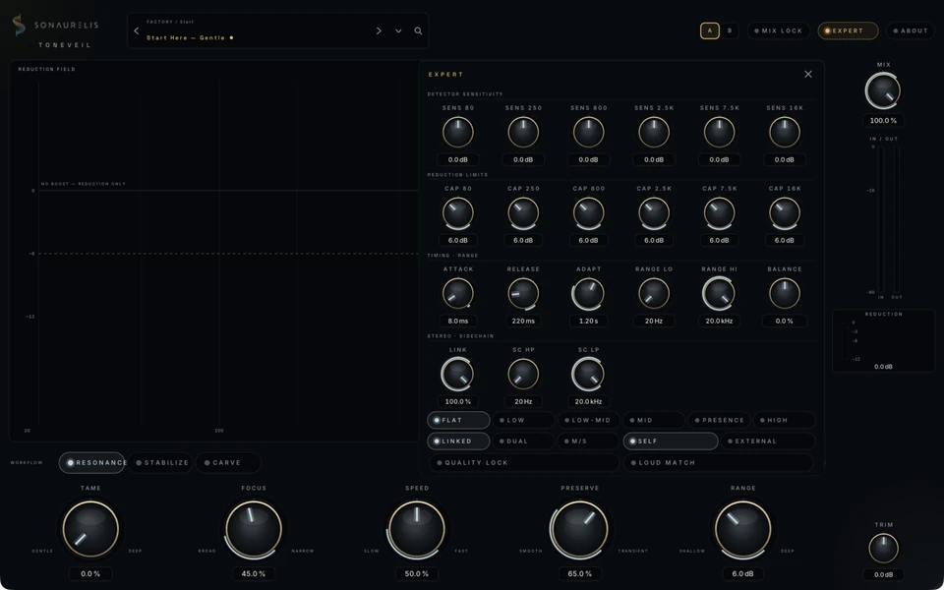Go to the previous preset with the left arrow
The height and width of the screenshot is (590, 944).
coord(136,30)
